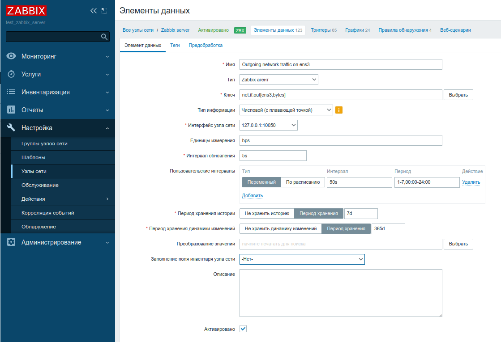Open Узлы сети menu item
The width and height of the screenshot is (501, 342).
[63, 171]
